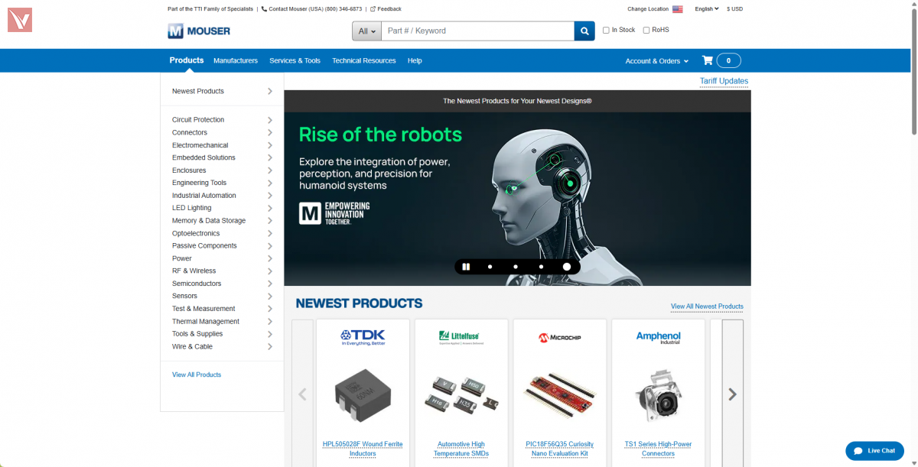
Task: Pause the banner carousel
Action: pyautogui.click(x=466, y=267)
